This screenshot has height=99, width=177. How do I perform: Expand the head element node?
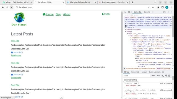tap(126, 29)
